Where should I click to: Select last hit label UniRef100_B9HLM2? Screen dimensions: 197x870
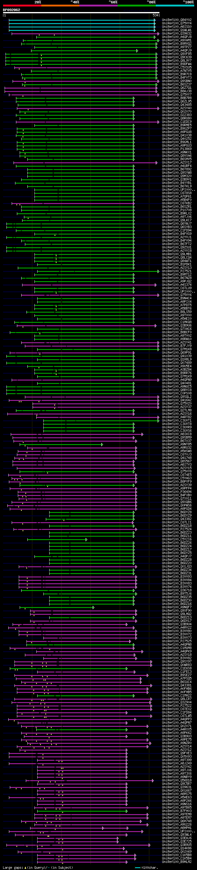[x=177, y=862]
